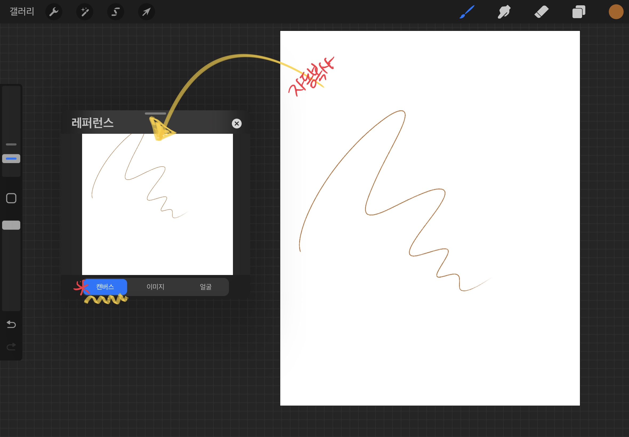The width and height of the screenshot is (629, 437).
Task: Select the Smudge tool
Action: tap(504, 12)
